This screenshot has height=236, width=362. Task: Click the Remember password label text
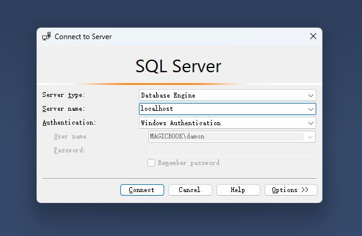coord(189,163)
